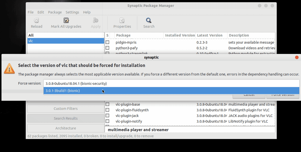This screenshot has width=301, height=152.
Task: Sort by the Package column header
Action: point(139,35)
